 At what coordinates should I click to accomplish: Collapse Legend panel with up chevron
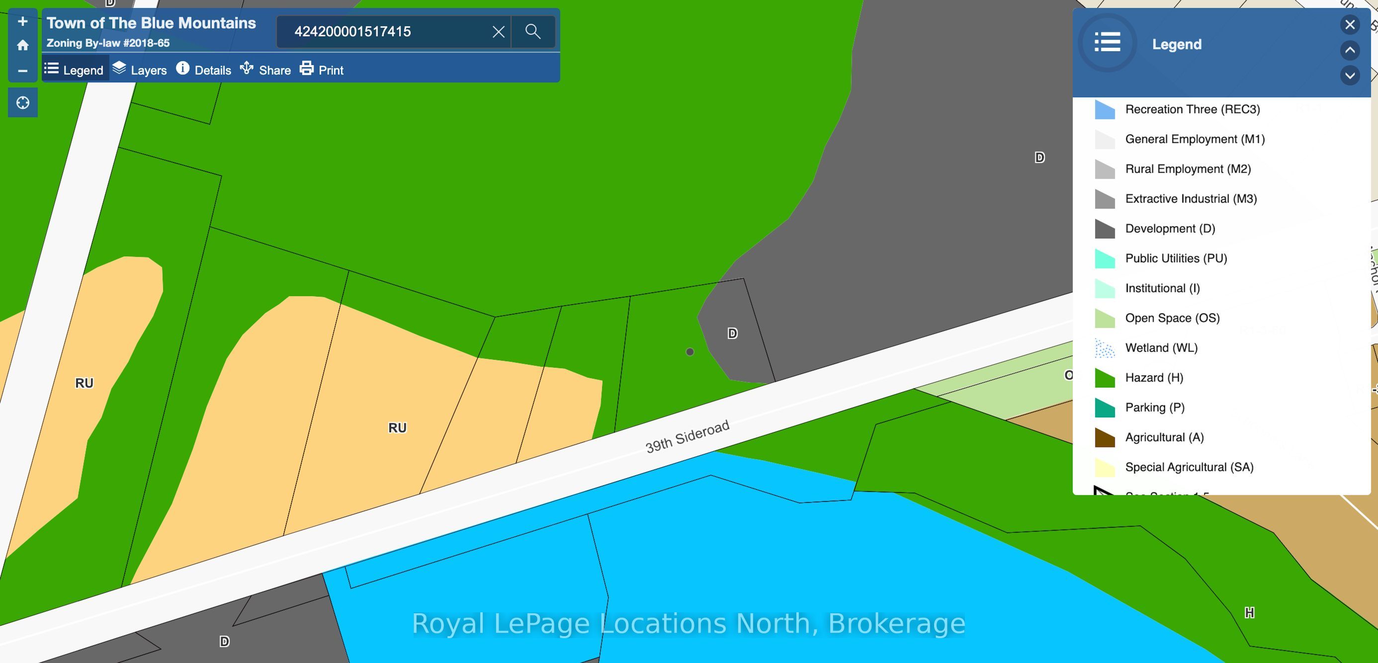[1350, 50]
